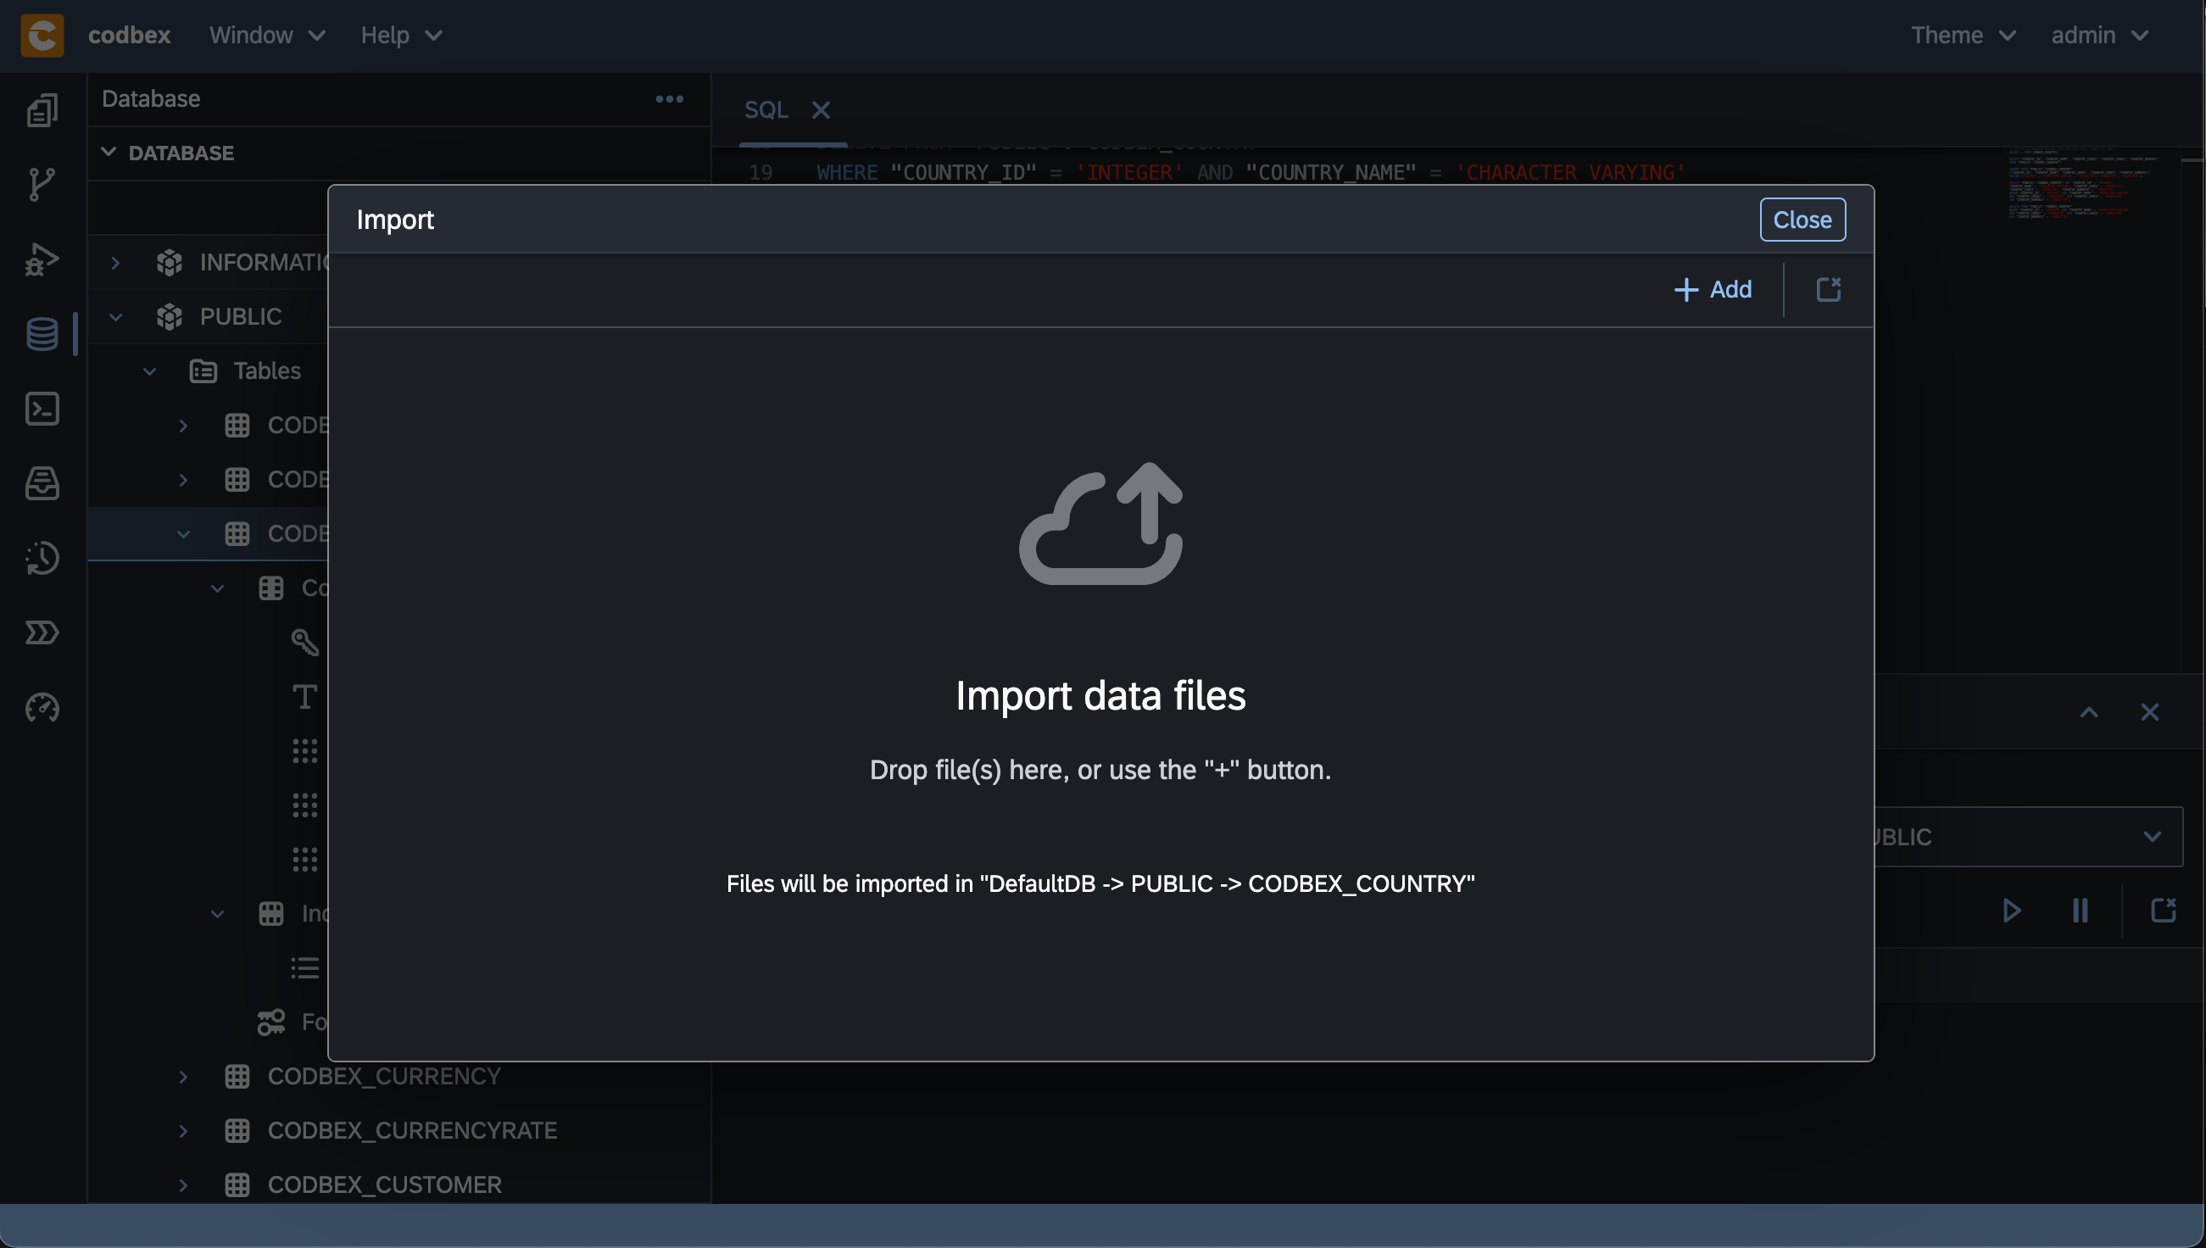Open the Workbench files sidebar icon

pos(42,109)
